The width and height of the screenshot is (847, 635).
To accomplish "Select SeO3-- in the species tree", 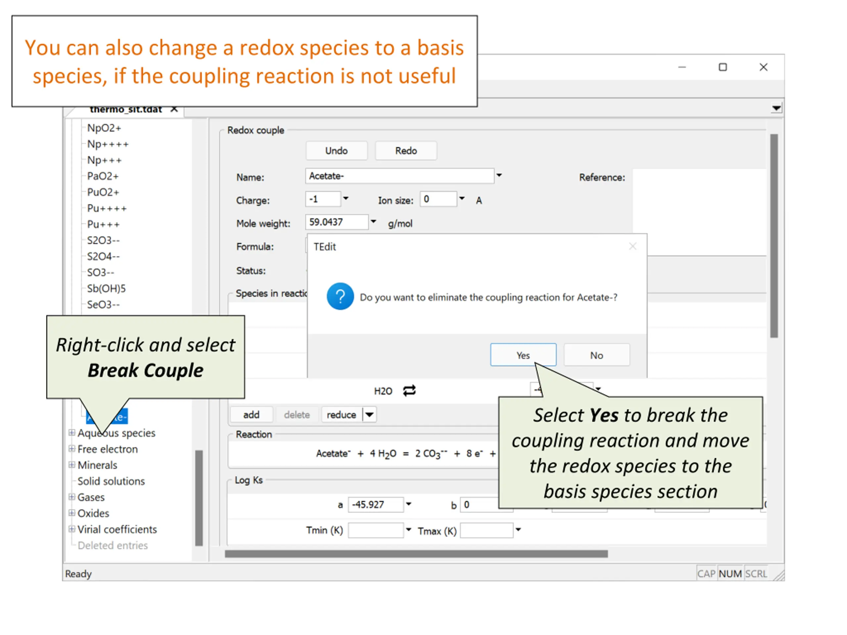I will click(103, 305).
